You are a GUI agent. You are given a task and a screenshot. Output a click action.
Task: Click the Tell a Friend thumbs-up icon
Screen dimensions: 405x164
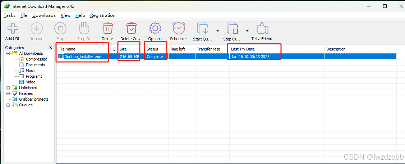click(262, 28)
